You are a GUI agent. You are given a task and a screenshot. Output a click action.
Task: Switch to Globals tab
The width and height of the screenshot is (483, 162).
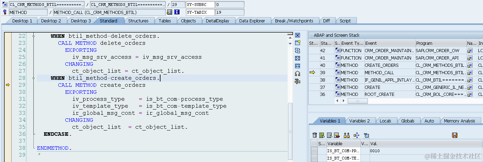[408, 121]
